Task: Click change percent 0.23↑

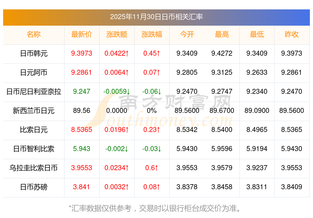Action: click(152, 130)
